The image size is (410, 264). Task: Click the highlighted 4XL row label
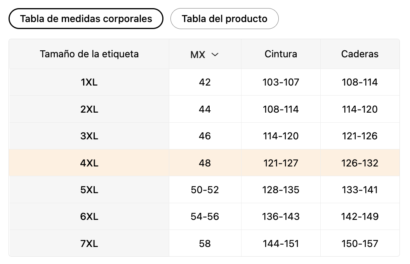(89, 163)
